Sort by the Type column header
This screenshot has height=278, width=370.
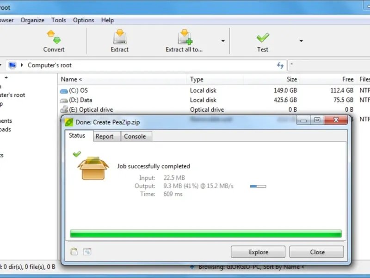coord(215,79)
